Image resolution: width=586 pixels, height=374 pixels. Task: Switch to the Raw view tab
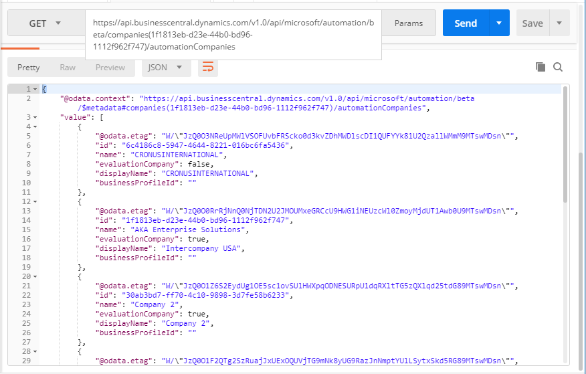click(68, 68)
